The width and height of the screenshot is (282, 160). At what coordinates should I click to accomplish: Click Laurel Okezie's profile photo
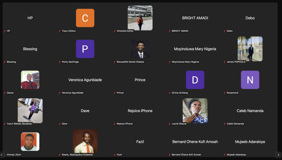[x=195, y=110]
